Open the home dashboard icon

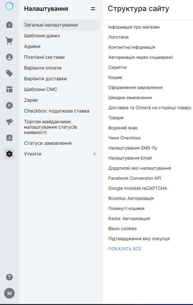[9, 25]
